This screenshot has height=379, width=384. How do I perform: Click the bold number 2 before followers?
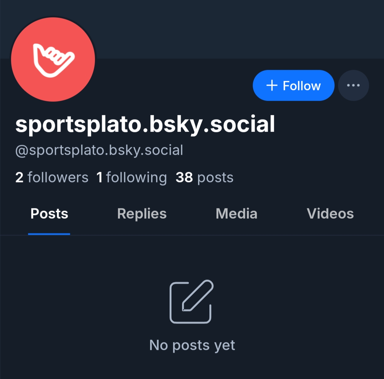pos(19,177)
